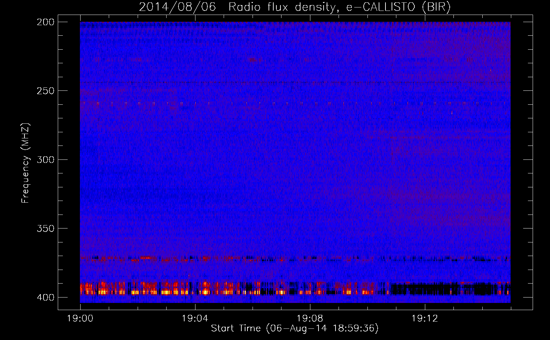The image size is (550, 340).
Task: Select the 250 frequency axis label
Action: click(45, 91)
